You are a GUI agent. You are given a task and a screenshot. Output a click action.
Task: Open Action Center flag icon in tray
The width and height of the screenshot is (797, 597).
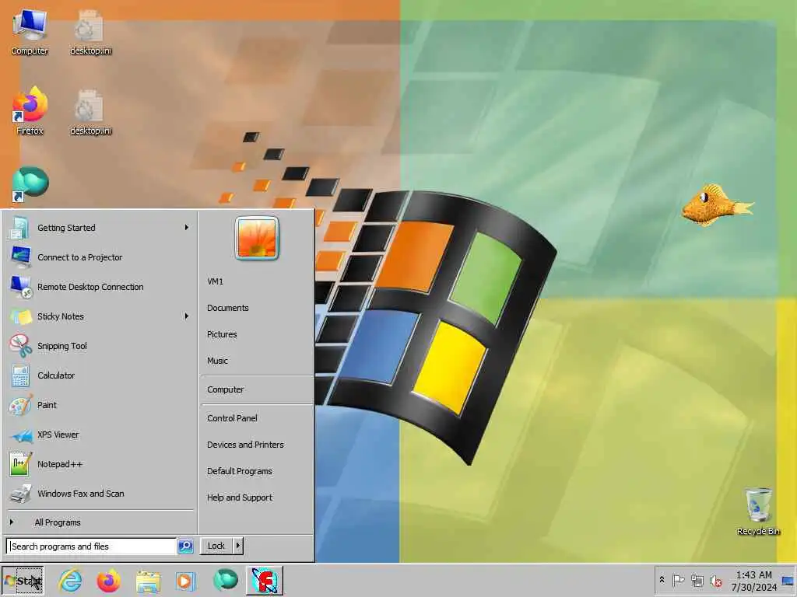pyautogui.click(x=678, y=580)
